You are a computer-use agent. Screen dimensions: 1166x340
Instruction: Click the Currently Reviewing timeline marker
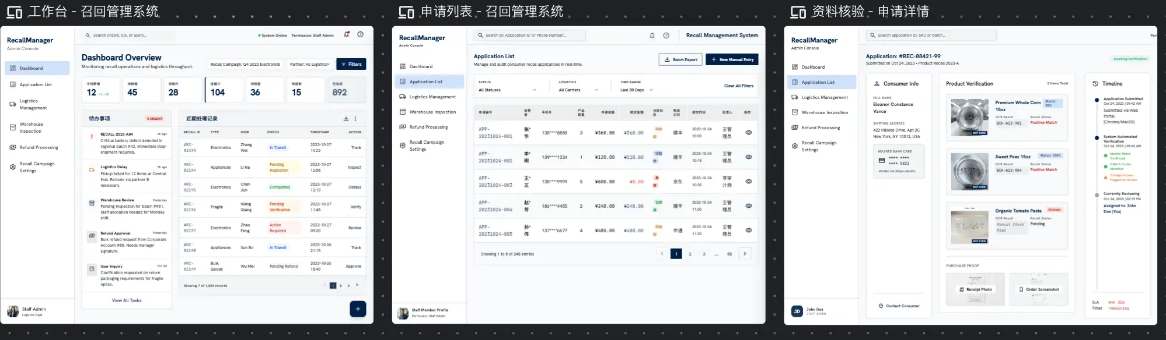1097,194
